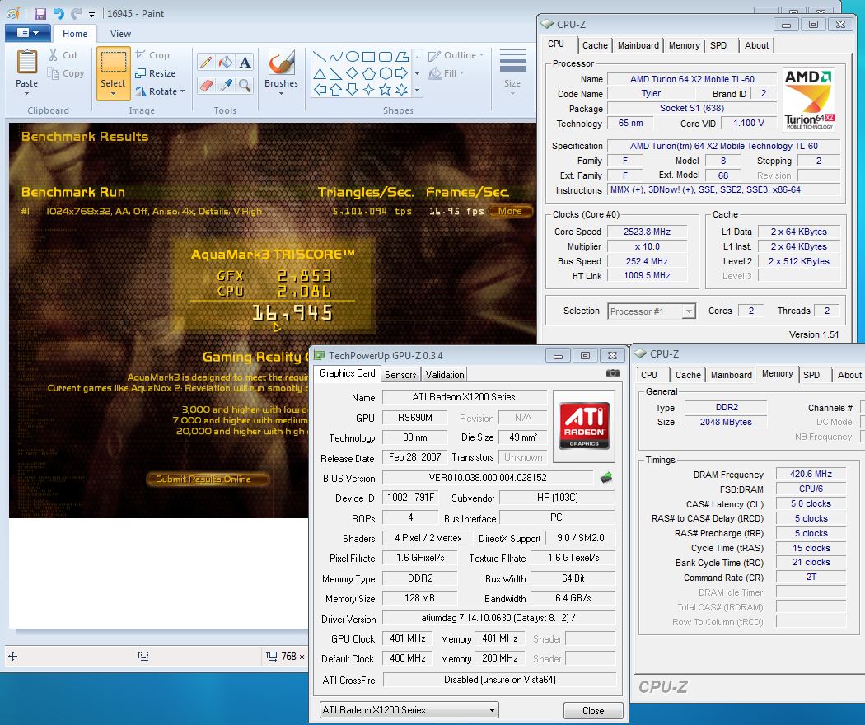Screen dimensions: 865x725
Task: Click the More button in AquaMark results
Action: (x=510, y=211)
